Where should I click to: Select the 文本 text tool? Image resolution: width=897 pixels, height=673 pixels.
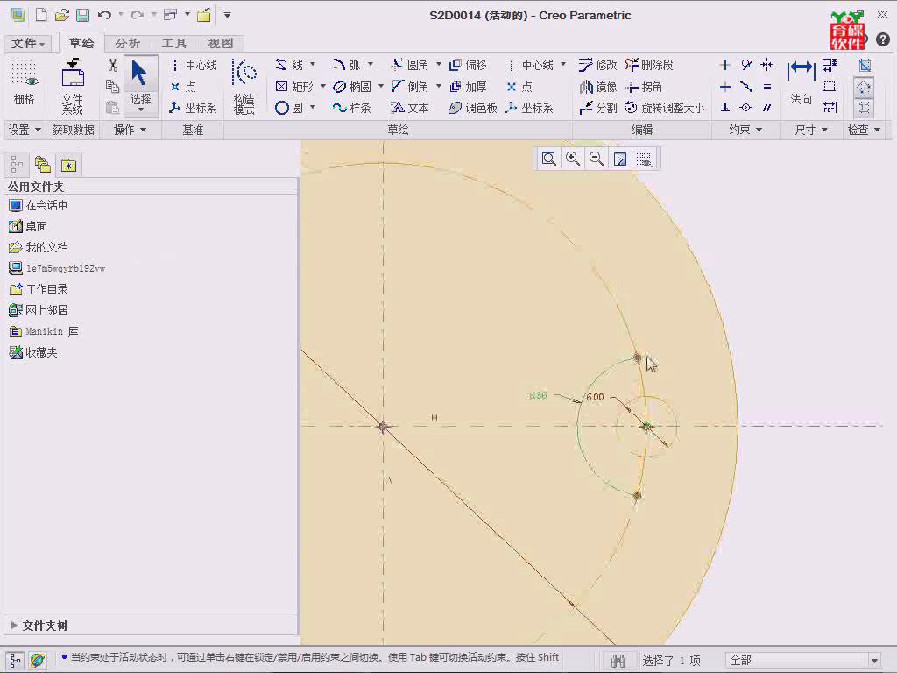pyautogui.click(x=410, y=108)
